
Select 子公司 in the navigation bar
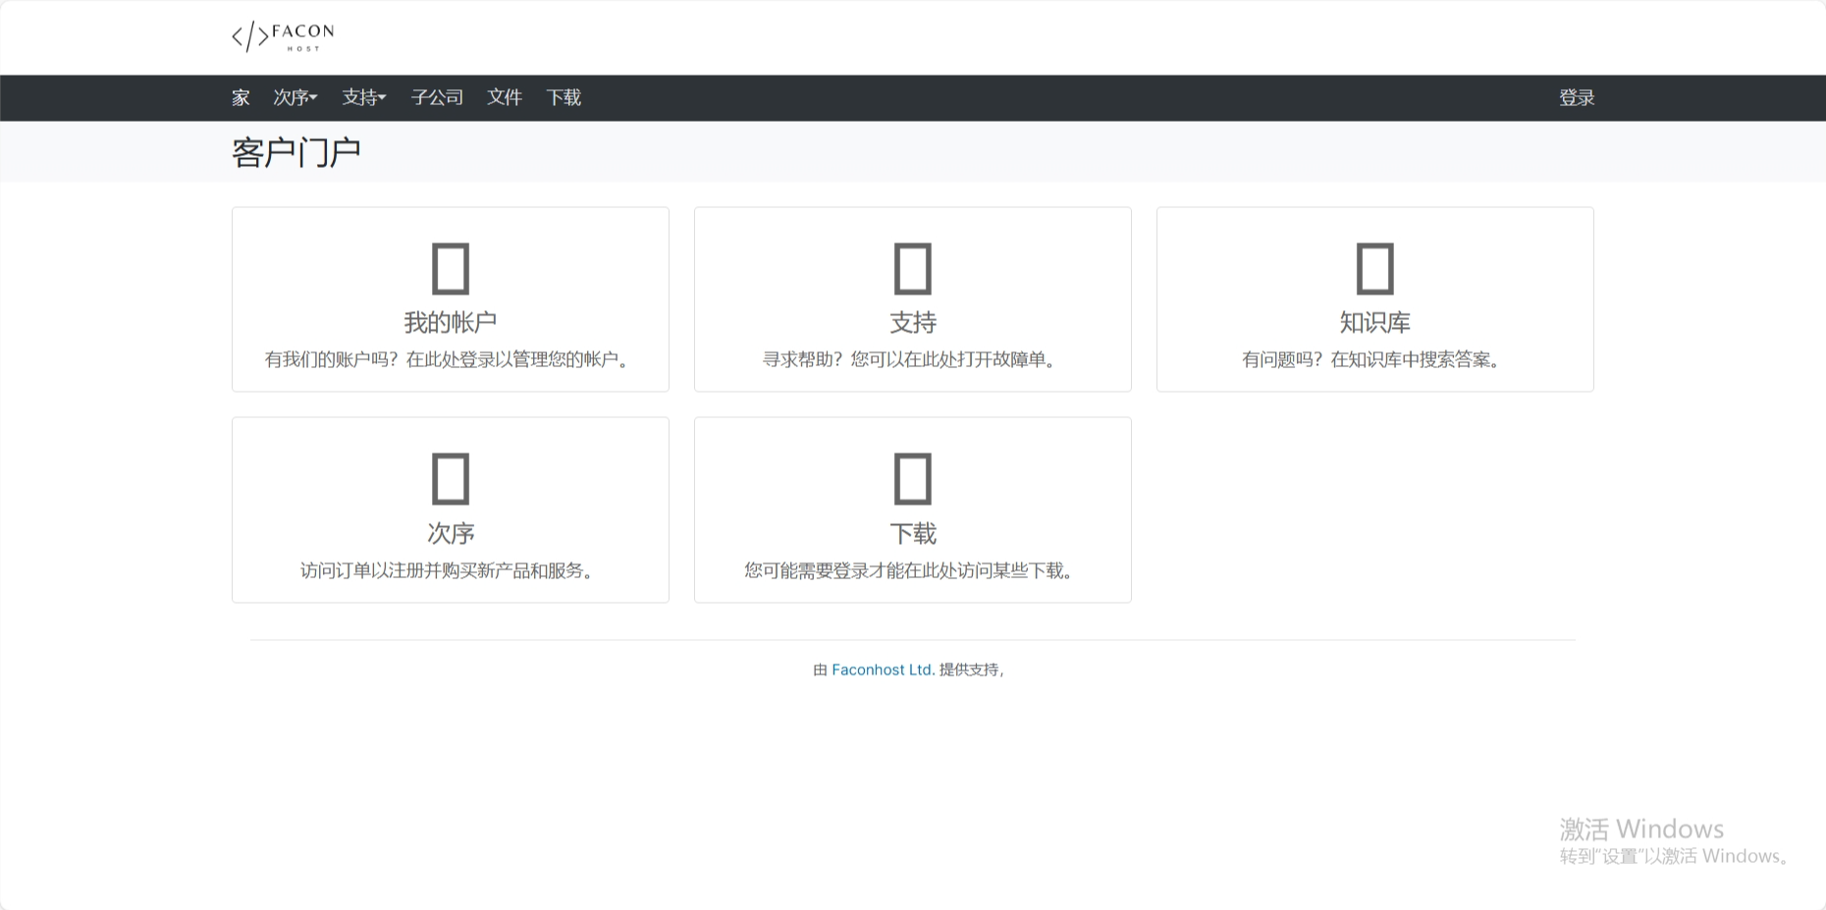437,97
